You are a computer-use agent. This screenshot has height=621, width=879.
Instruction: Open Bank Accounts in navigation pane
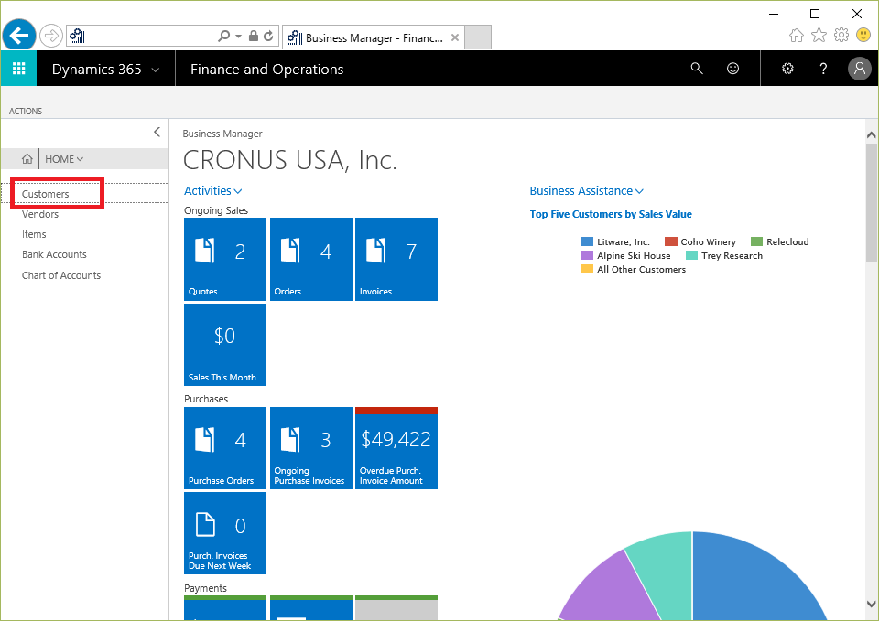click(54, 254)
